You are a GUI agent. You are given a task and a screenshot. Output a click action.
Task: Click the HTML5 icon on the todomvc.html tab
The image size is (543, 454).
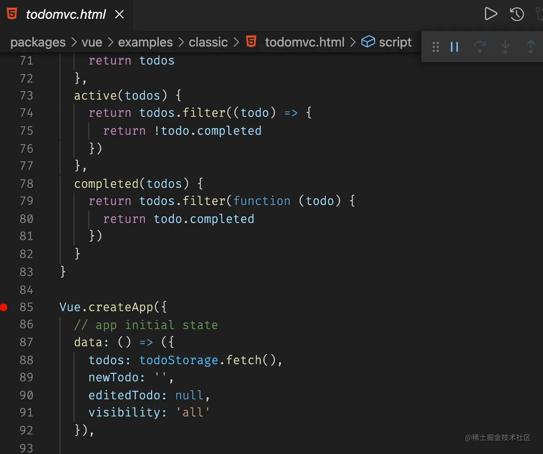click(x=12, y=14)
